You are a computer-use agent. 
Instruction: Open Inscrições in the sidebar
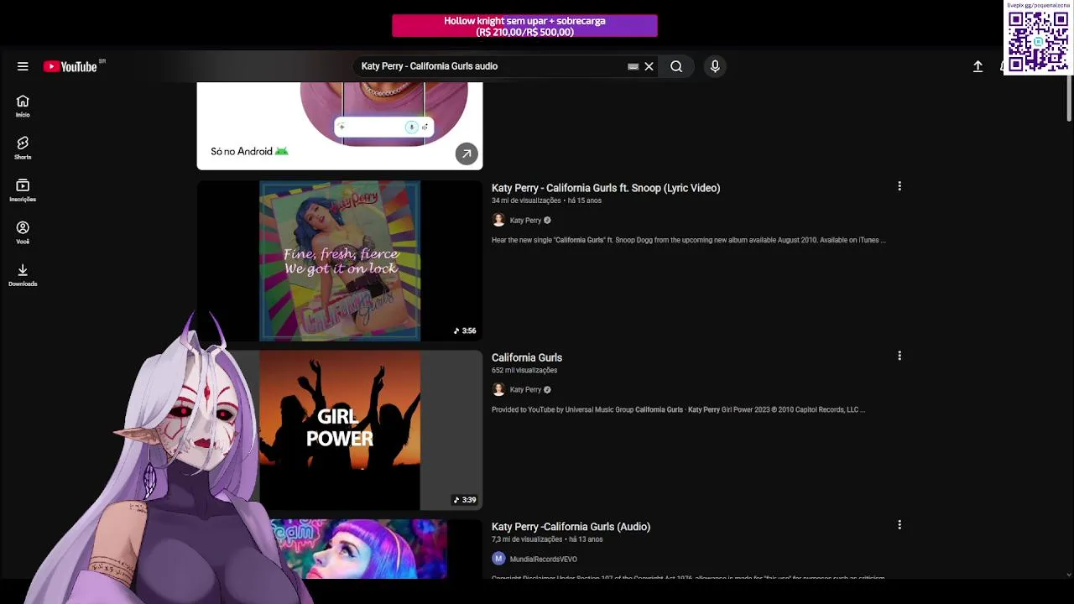click(x=23, y=190)
